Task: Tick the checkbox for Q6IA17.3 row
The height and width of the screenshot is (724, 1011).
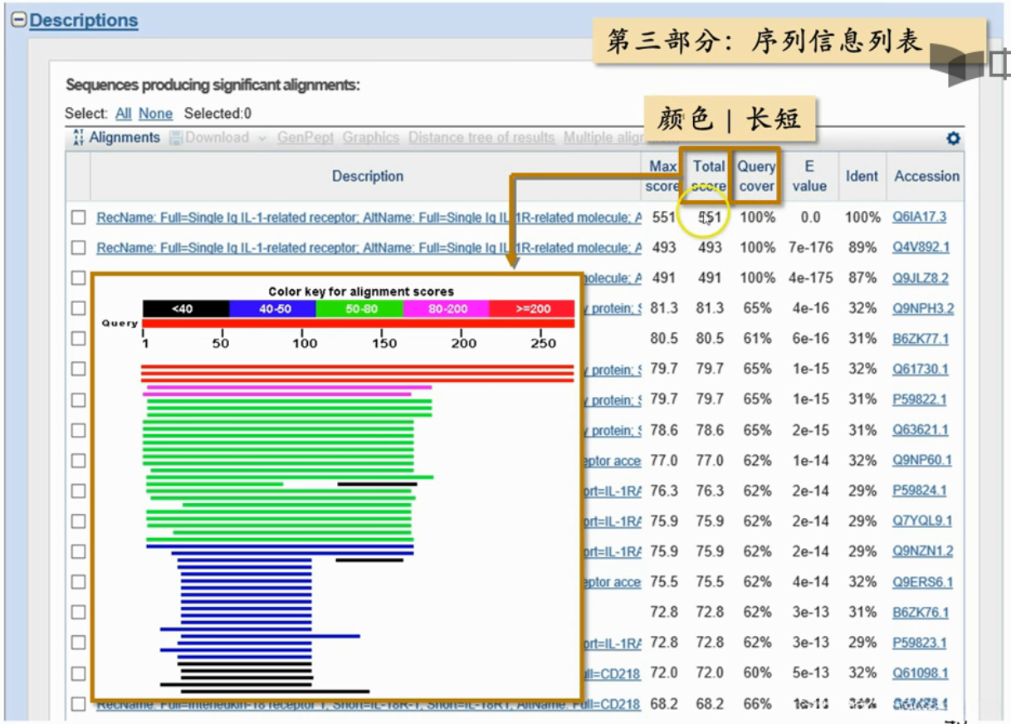Action: tap(78, 218)
